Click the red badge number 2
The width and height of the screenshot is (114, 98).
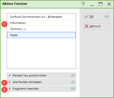coord(4,83)
